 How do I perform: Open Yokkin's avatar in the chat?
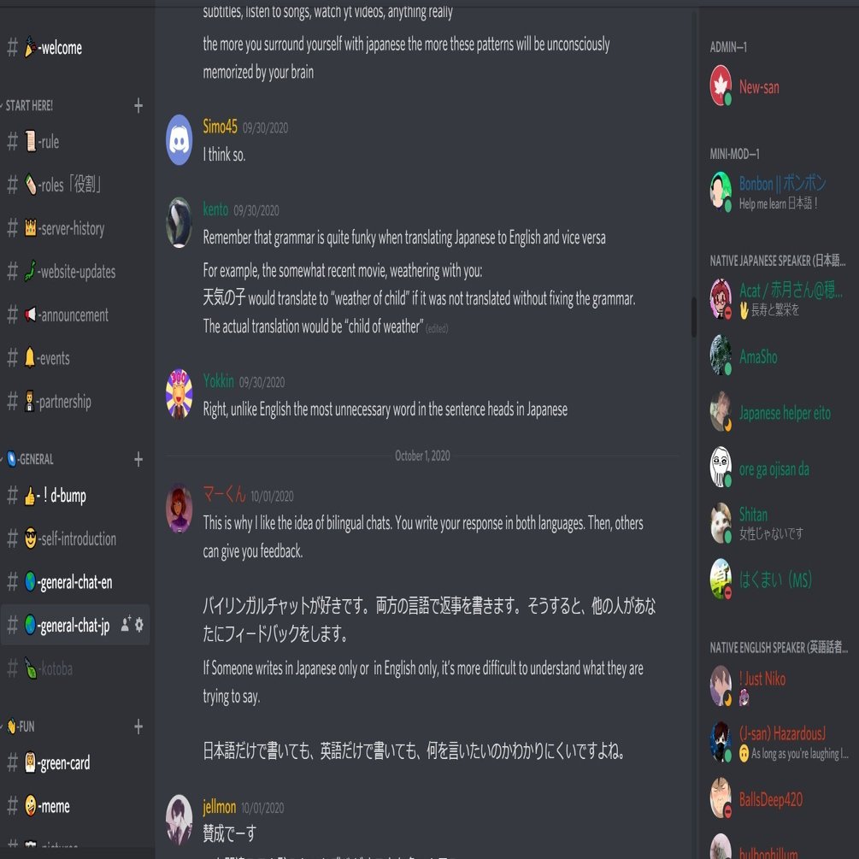coord(179,394)
